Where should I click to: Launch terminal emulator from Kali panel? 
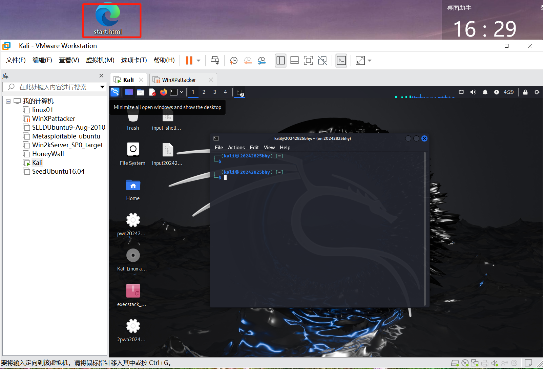click(174, 92)
